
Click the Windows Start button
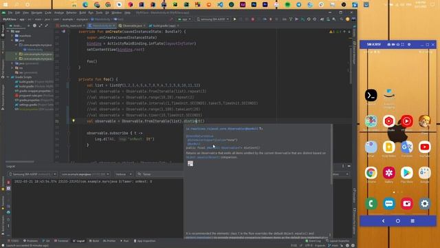(x=5, y=5)
